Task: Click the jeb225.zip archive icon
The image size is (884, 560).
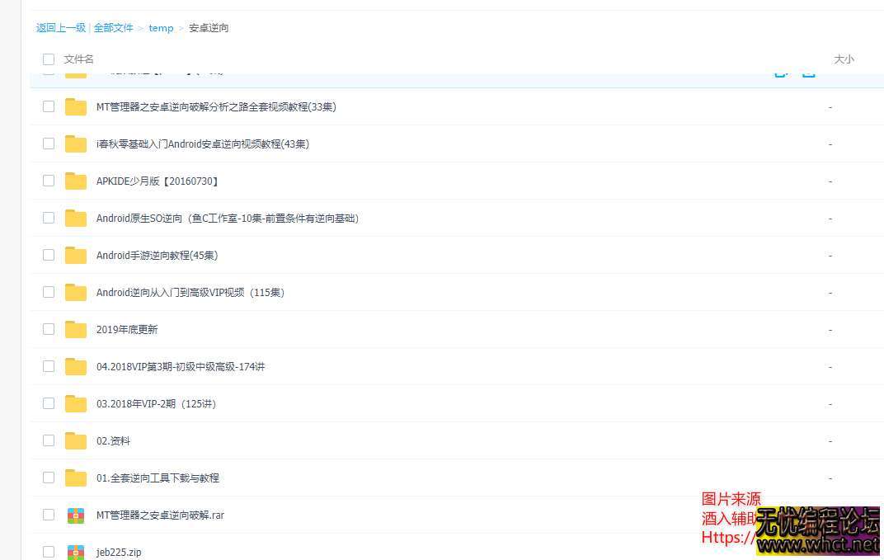Action: pos(75,551)
